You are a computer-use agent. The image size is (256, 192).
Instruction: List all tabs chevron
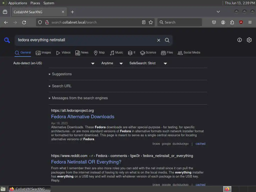(x=218, y=12)
